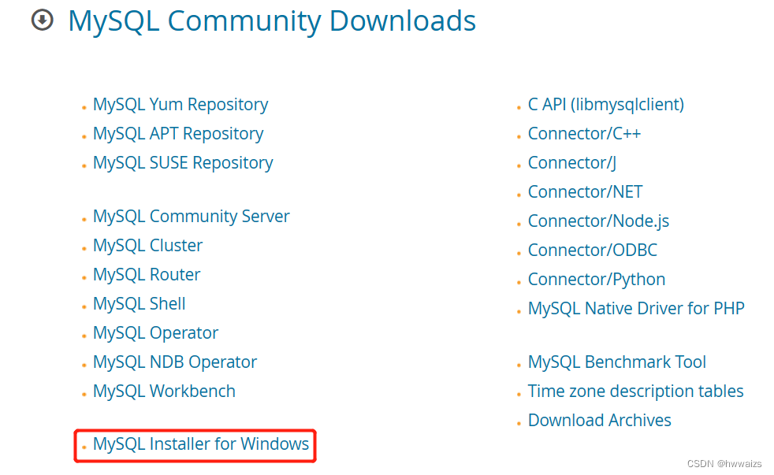Choose the Connector/NET link
Screen dimensions: 774x475
coord(586,192)
